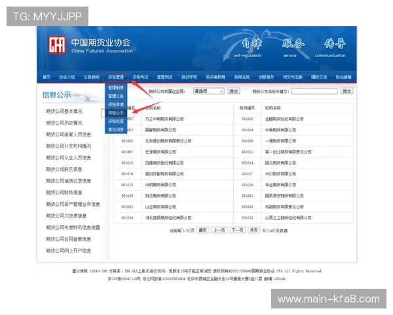Click the 上一页 previous-page button
Viewport: 393px width, 315px height.
tap(219, 230)
